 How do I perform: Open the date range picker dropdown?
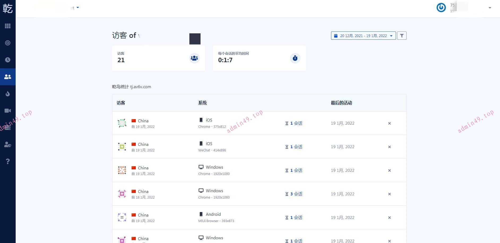point(363,36)
